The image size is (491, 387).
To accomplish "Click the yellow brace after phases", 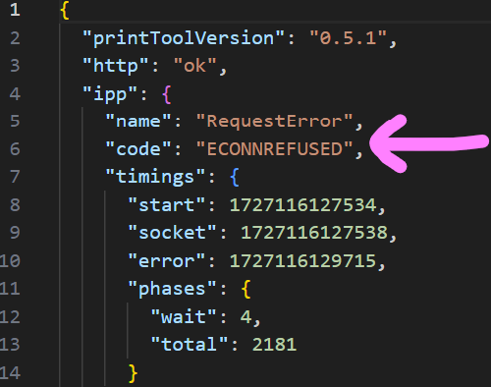I will [245, 289].
